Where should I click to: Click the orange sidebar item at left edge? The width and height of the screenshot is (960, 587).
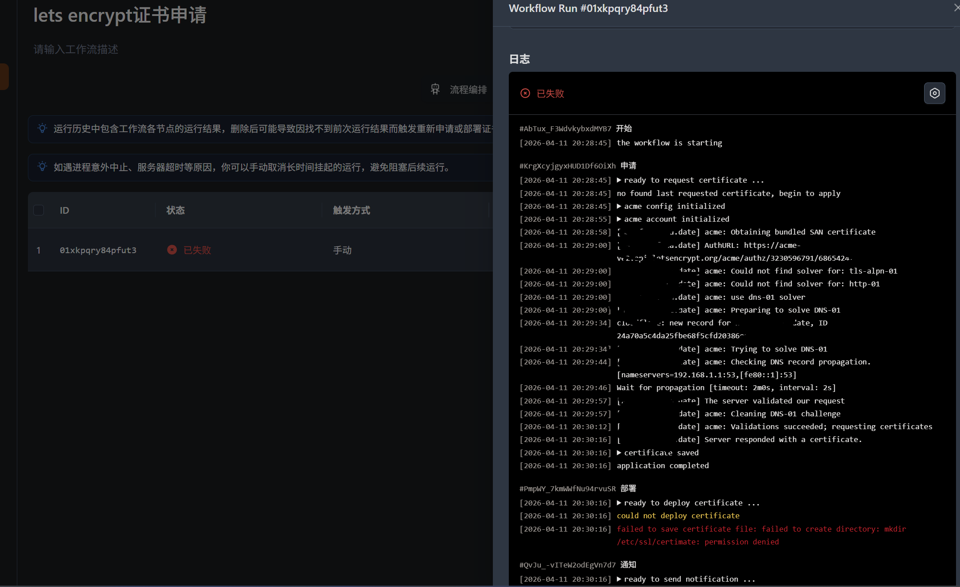(4, 77)
